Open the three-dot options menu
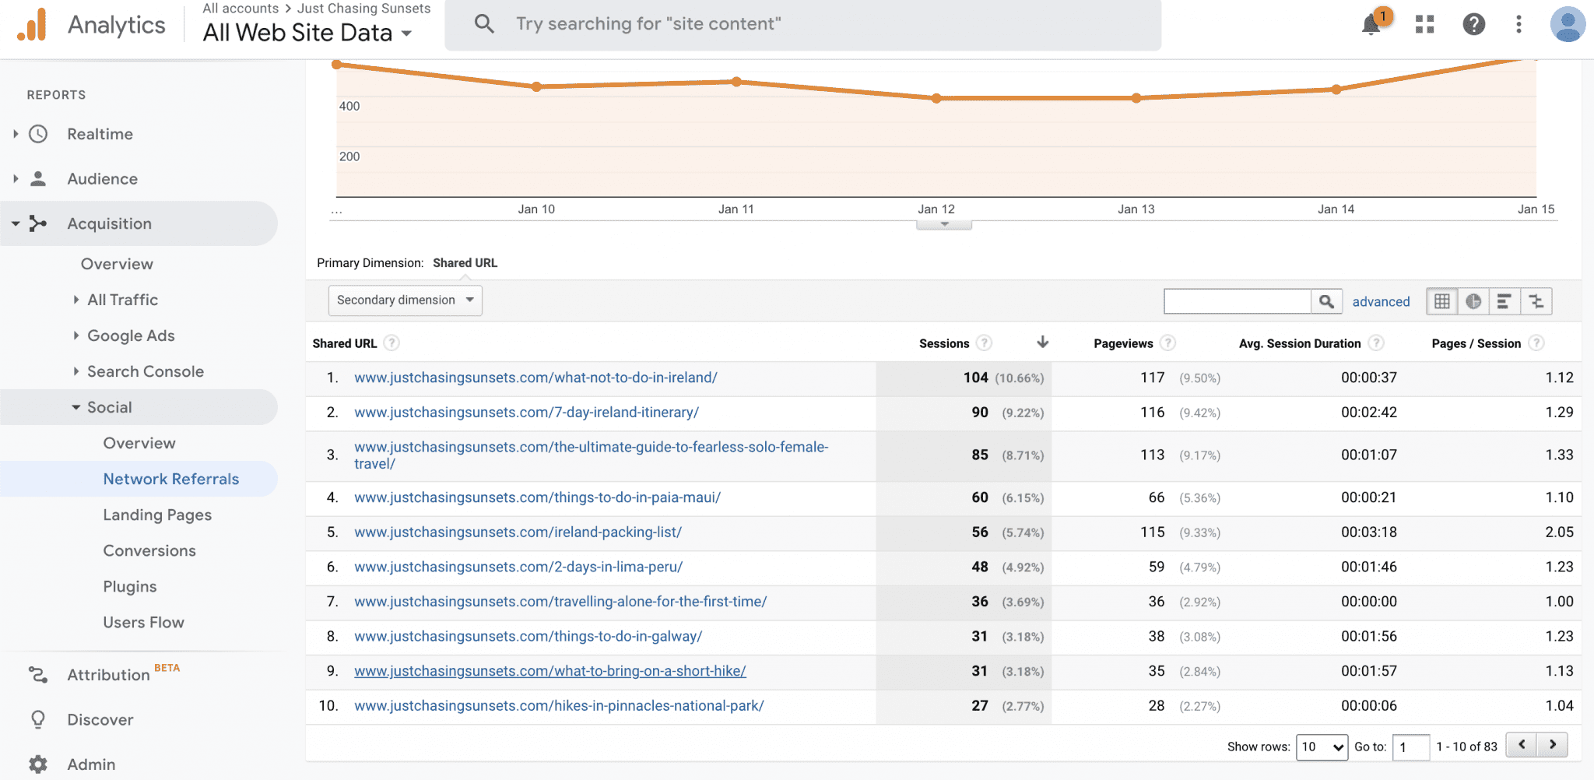 [1517, 24]
